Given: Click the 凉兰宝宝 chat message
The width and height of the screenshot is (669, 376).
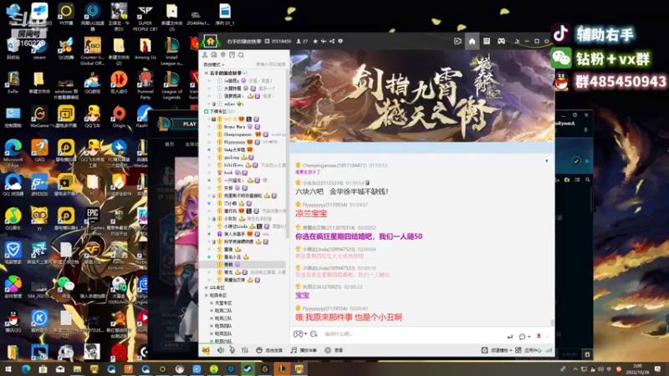Looking at the screenshot, I should (311, 214).
